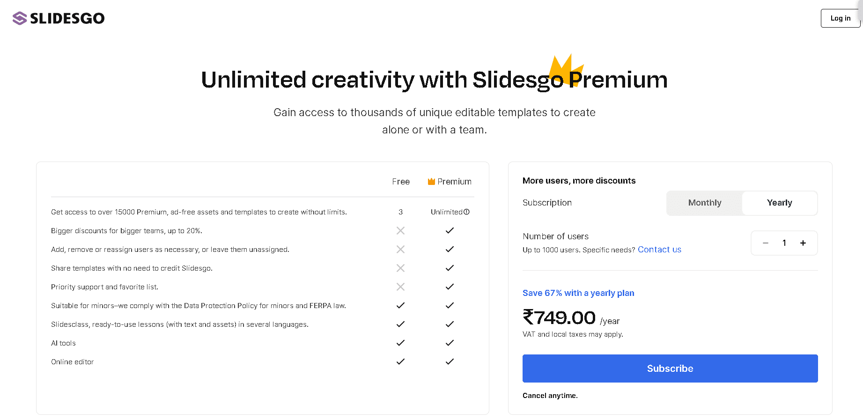This screenshot has height=420, width=863.
Task: Open the Log in page
Action: [840, 18]
